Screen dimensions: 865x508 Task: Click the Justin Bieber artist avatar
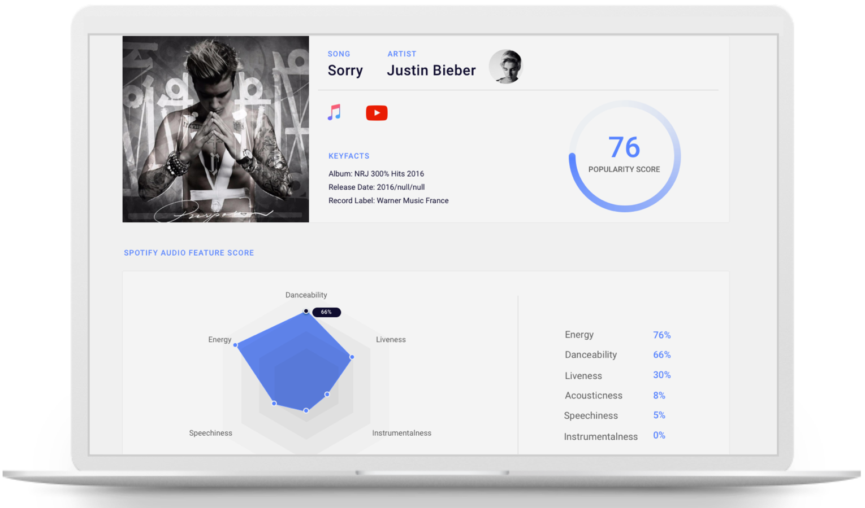coord(505,67)
